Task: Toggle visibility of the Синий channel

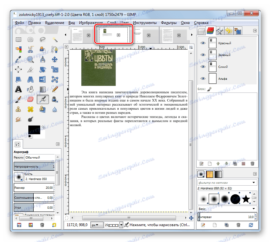Action: point(203,67)
